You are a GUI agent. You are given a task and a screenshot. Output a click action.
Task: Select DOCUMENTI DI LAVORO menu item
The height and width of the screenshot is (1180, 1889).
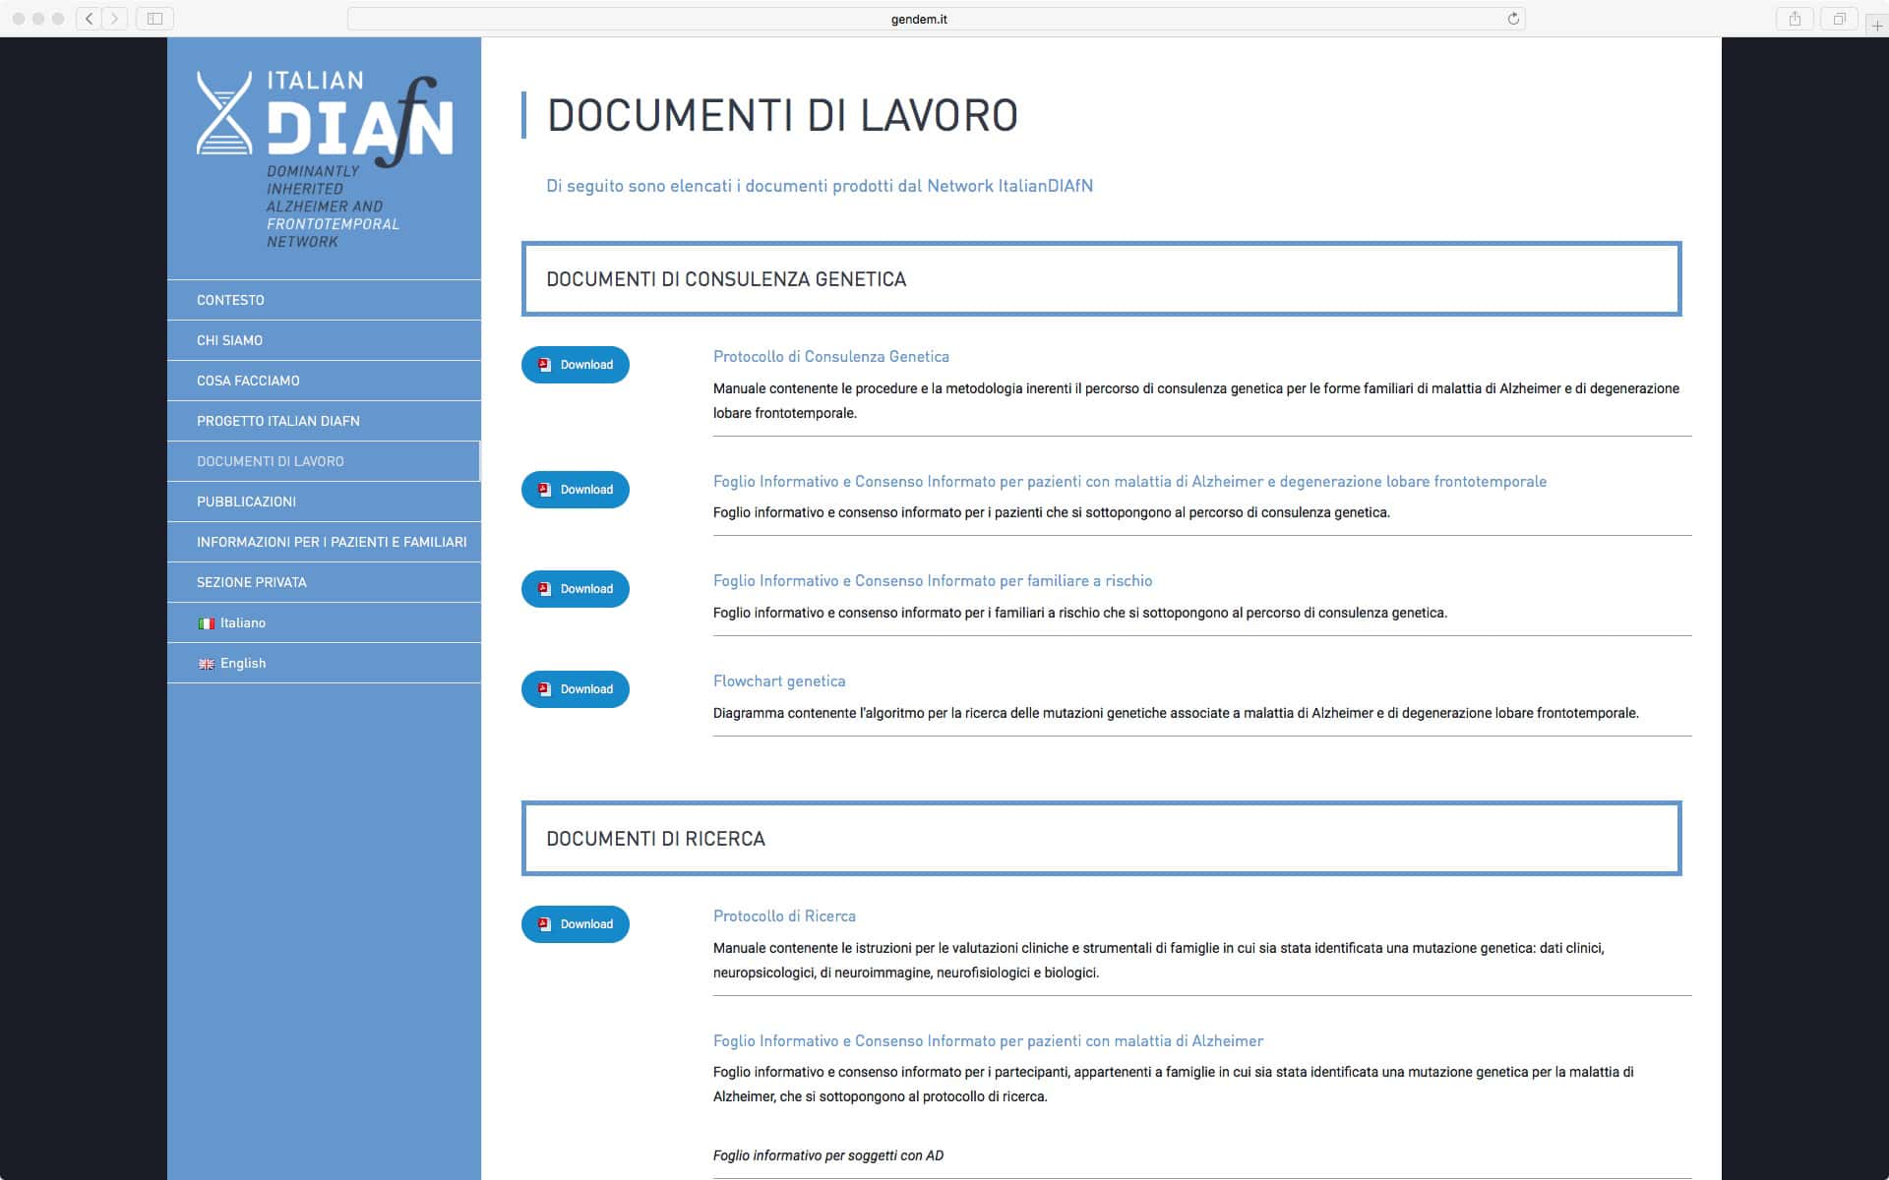pos(324,461)
